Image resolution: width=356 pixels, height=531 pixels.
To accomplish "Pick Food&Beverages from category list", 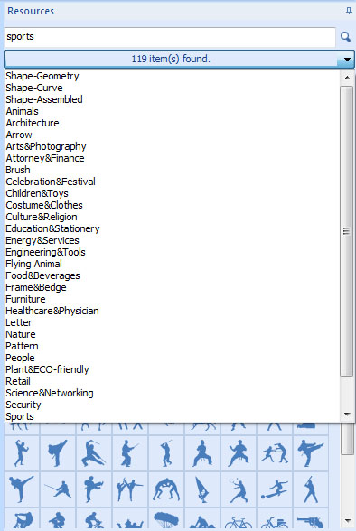I will coord(42,275).
